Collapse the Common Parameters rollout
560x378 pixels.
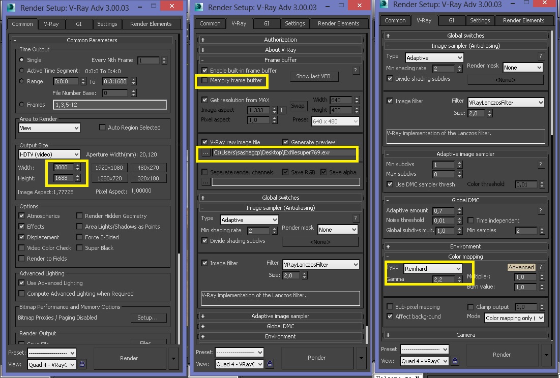(92, 40)
